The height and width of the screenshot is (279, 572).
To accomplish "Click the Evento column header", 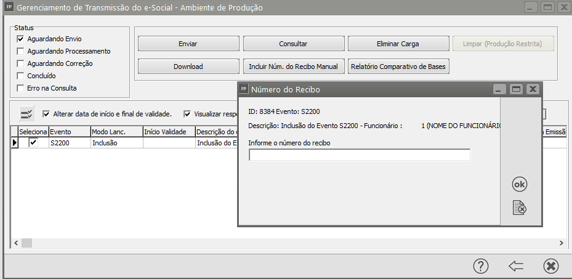I will (70, 132).
